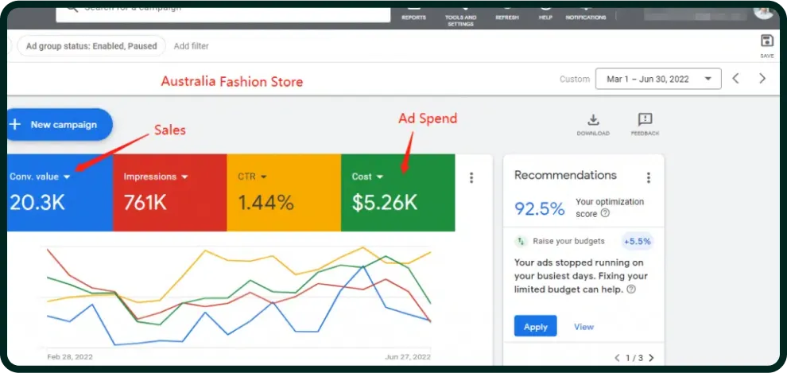Open scorecard three-dot menu beside Cost
Screen dimensions: 787x373
pos(471,177)
